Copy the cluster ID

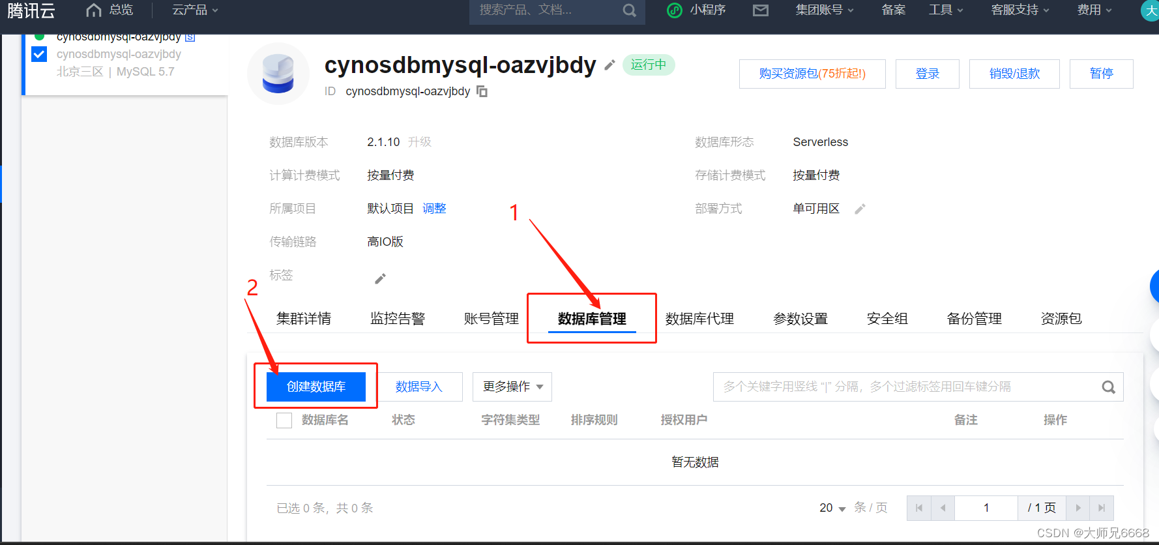482,91
